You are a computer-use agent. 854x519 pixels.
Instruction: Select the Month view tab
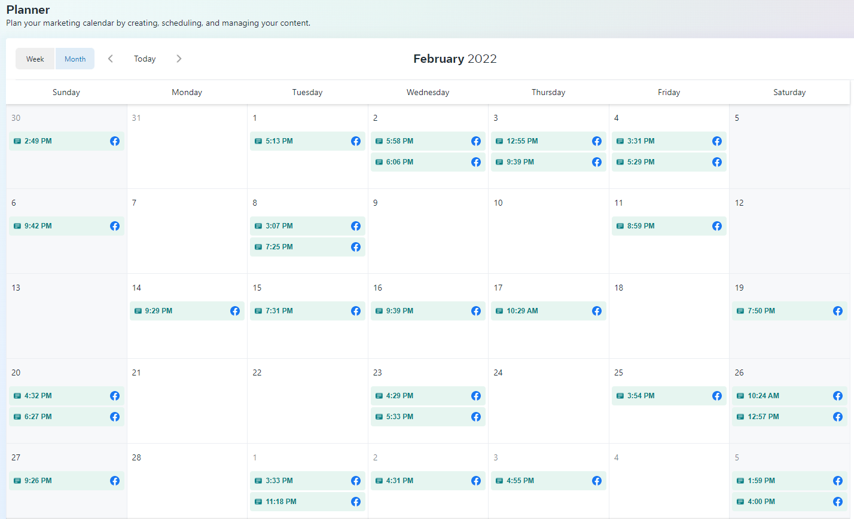pos(75,59)
